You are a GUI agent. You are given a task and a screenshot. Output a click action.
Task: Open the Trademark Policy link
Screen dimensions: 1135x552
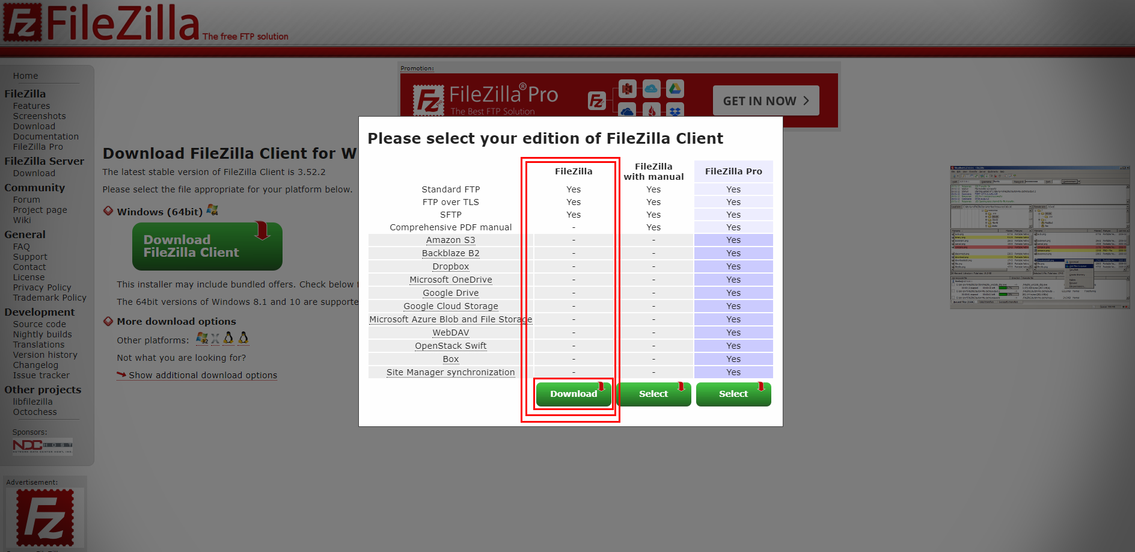tap(50, 298)
